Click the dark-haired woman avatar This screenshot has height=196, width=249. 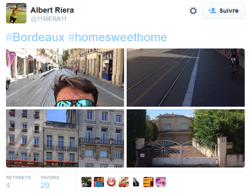[x=136, y=182]
